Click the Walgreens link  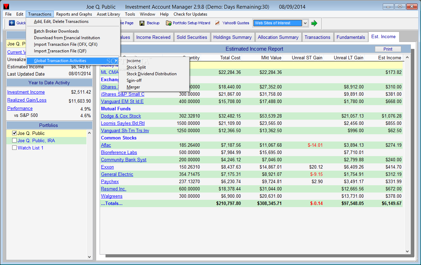pos(112,196)
